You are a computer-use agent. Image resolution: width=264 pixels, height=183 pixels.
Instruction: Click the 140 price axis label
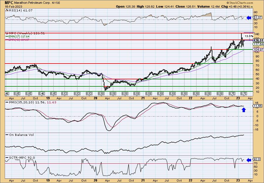[256, 34]
